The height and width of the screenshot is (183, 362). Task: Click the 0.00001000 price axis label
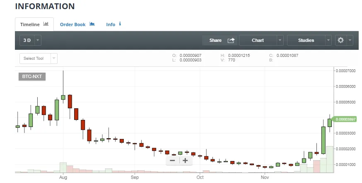345,164
